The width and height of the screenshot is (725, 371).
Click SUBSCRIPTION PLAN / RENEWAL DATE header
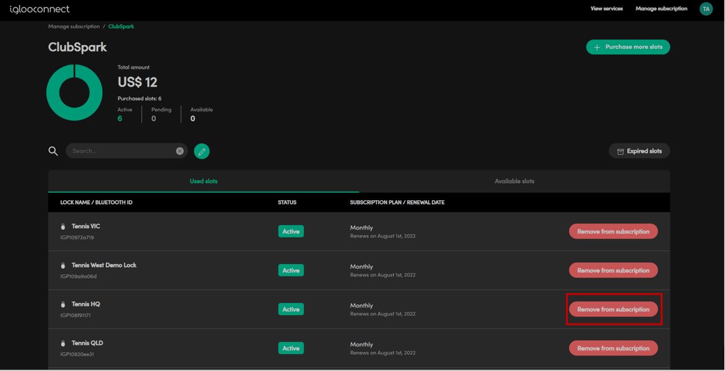tap(397, 202)
